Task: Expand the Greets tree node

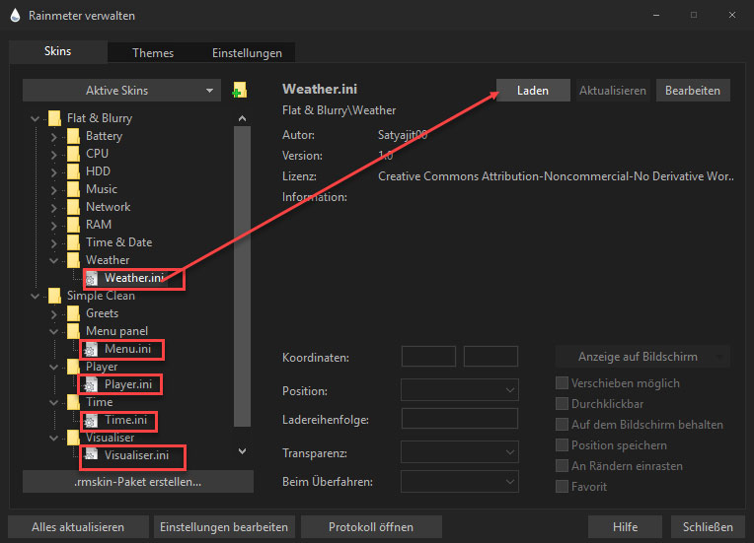Action: click(53, 314)
